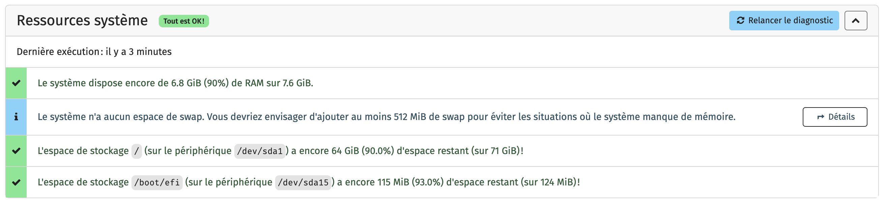The width and height of the screenshot is (886, 209).
Task: Click the /dev/sda1 device label
Action: [x=260, y=151]
